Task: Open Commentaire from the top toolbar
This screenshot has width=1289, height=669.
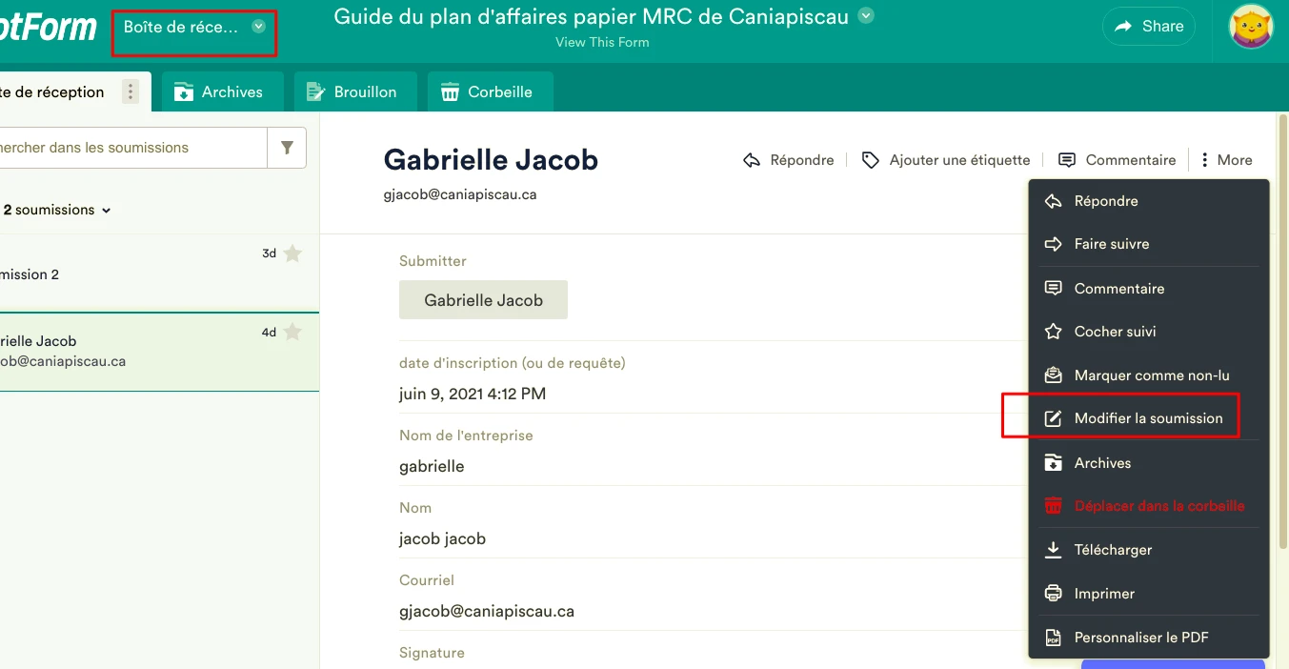Action: tap(1118, 160)
